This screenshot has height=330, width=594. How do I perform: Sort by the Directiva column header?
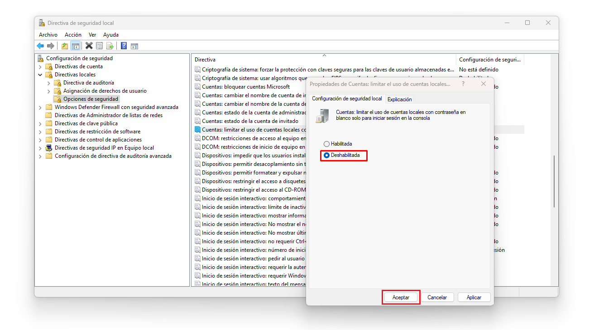pyautogui.click(x=324, y=60)
